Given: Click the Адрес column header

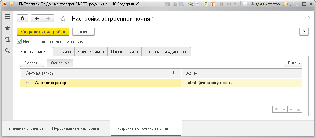Looking at the screenshot, I should [242, 73].
